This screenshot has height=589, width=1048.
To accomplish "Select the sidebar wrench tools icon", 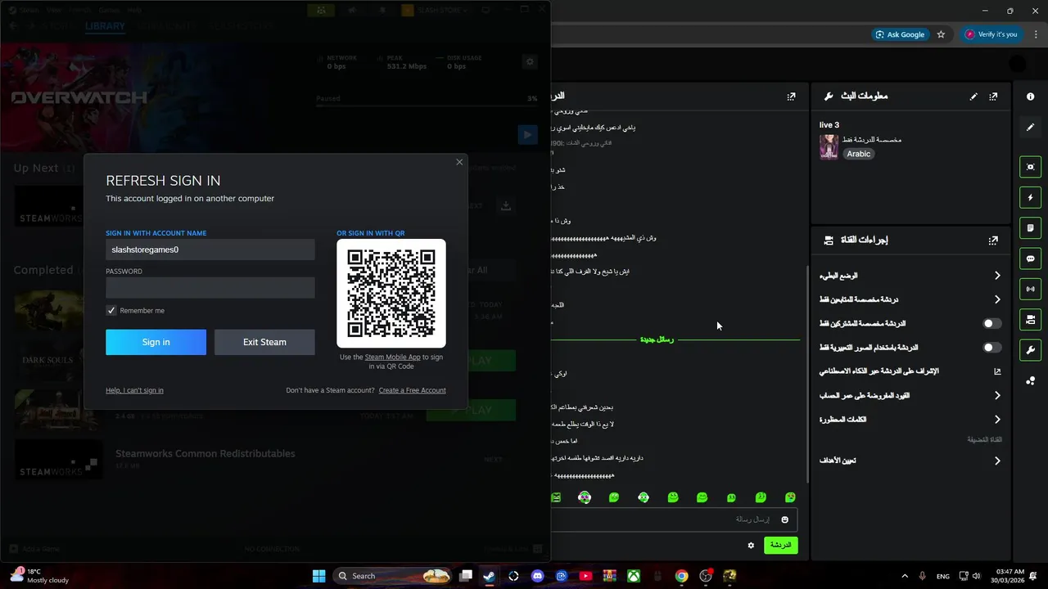I will [x=1030, y=350].
